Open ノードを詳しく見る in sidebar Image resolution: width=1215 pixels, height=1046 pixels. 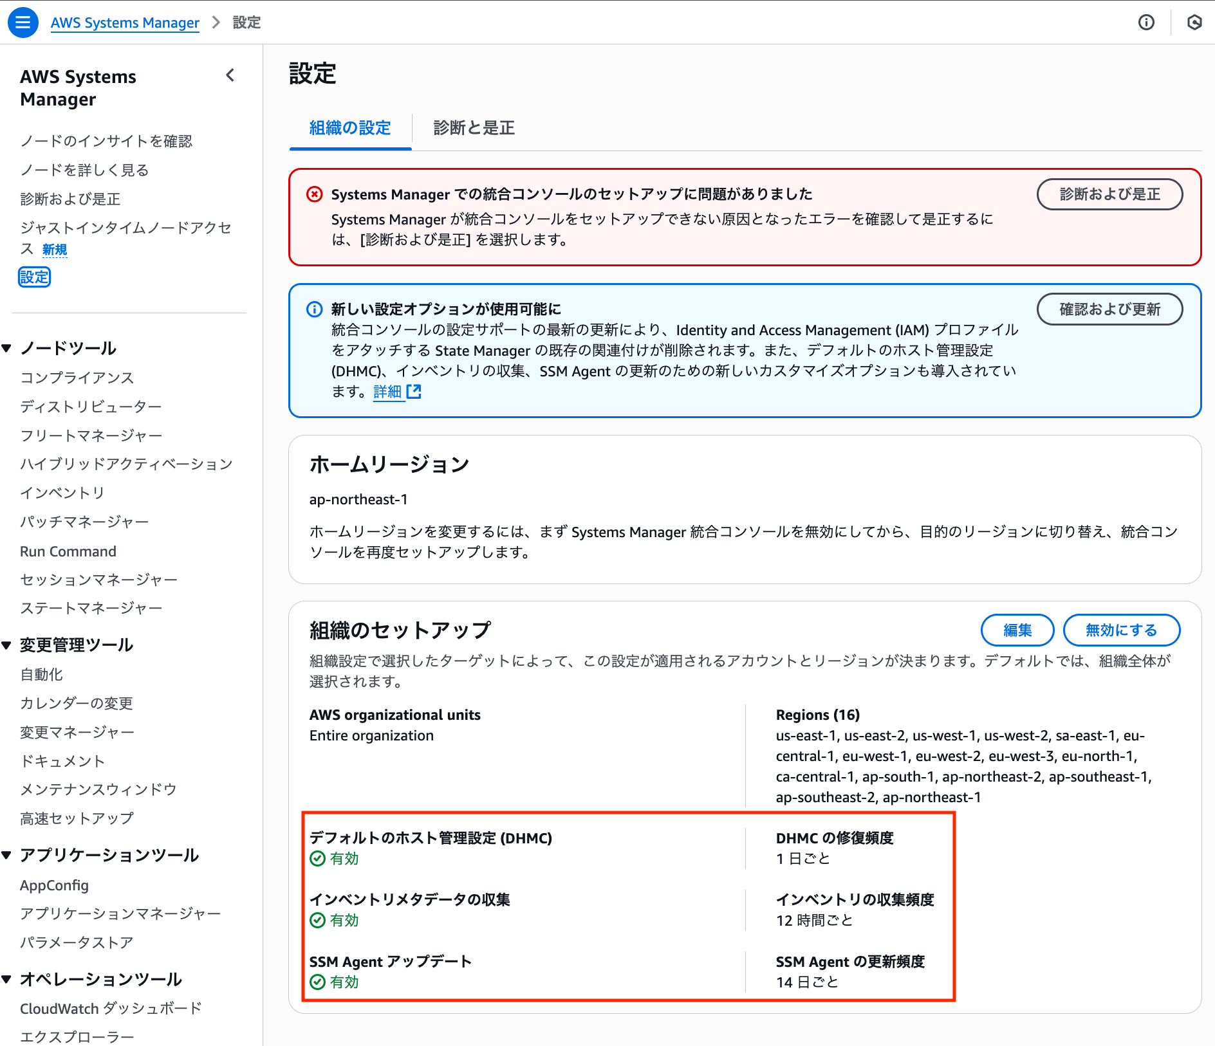tap(84, 170)
